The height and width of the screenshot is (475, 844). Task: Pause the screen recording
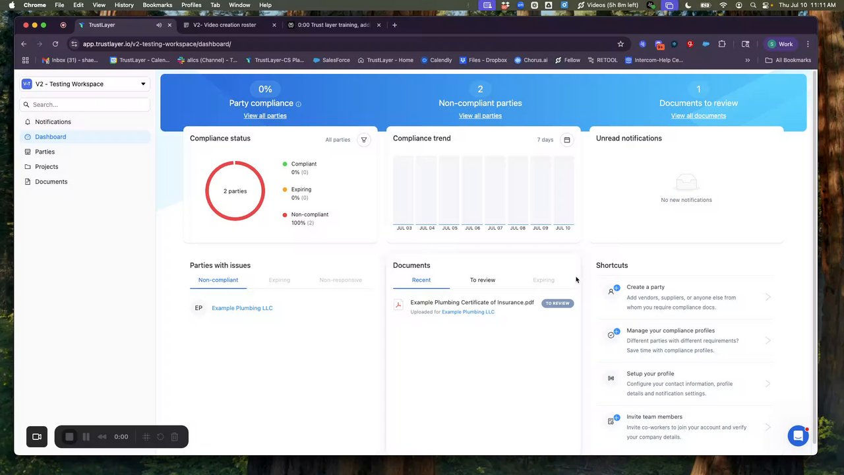click(x=86, y=437)
